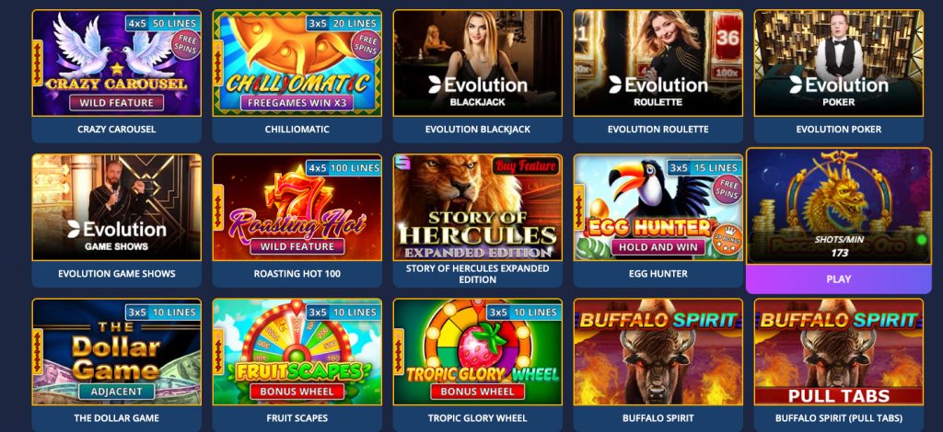943x432 pixels.
Task: Click the Free Spins badge on Crazy Carousel
Action: click(185, 46)
